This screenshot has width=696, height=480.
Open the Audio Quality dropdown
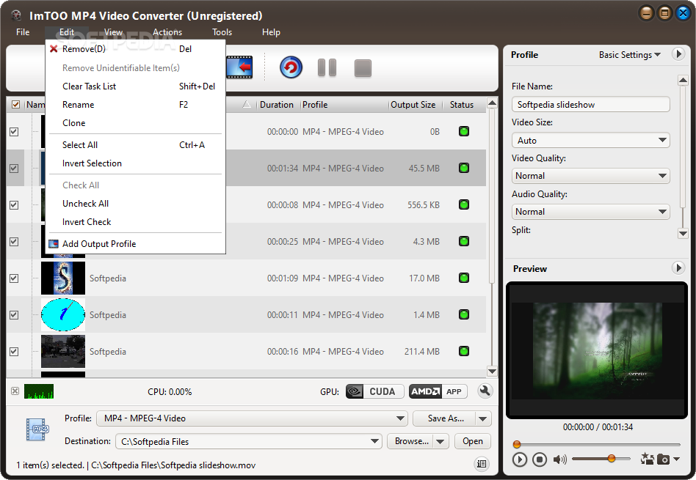tap(590, 211)
